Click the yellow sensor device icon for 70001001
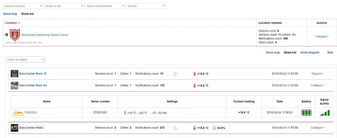 point(17,112)
